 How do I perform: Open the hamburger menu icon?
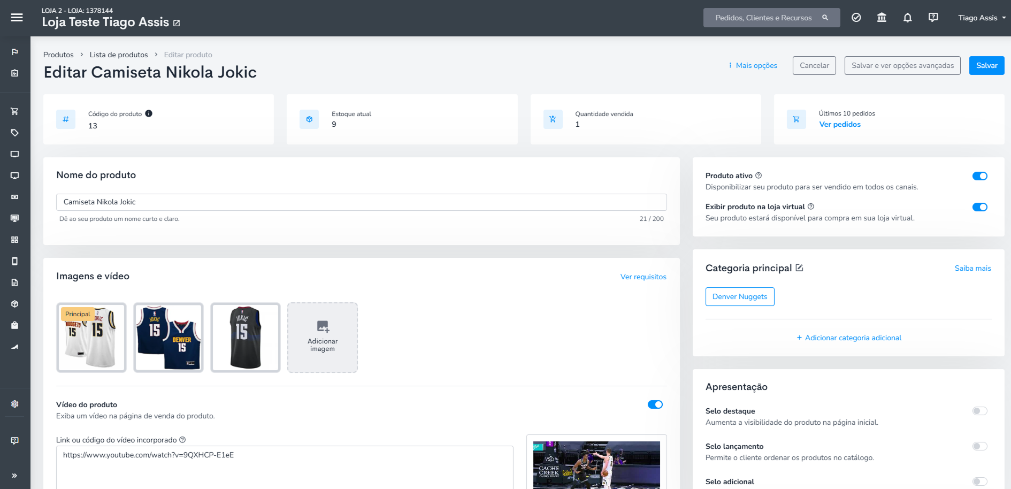17,18
